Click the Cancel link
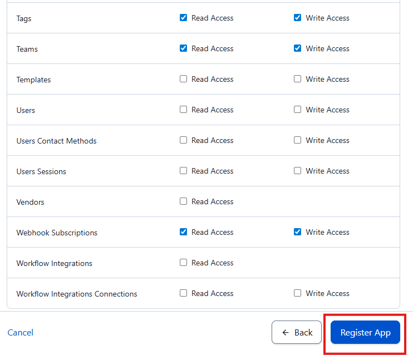The width and height of the screenshot is (413, 355). coord(21,332)
